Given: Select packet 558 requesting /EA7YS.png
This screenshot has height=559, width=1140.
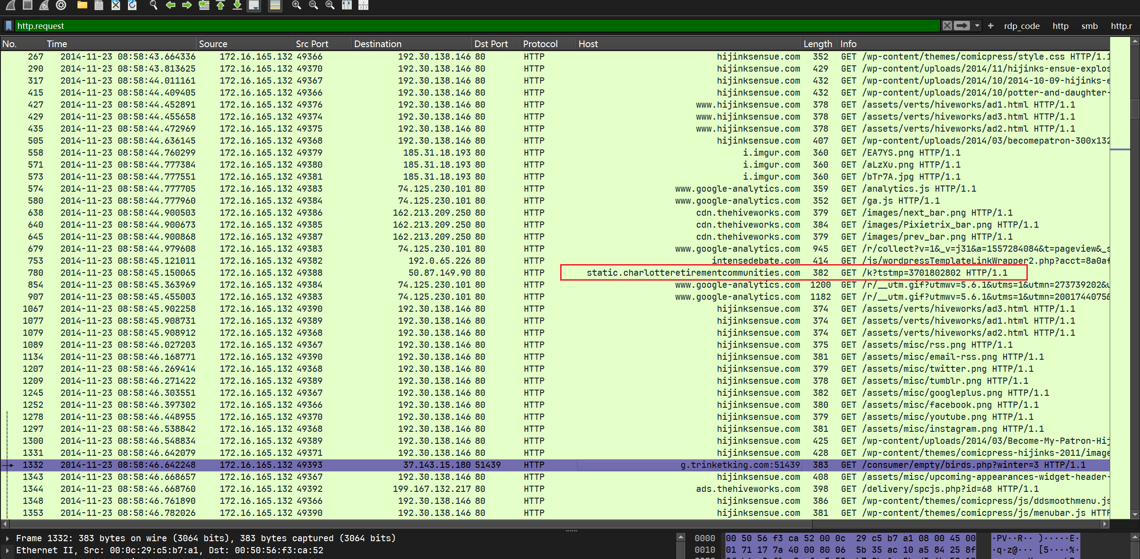Looking at the screenshot, I should pos(555,153).
